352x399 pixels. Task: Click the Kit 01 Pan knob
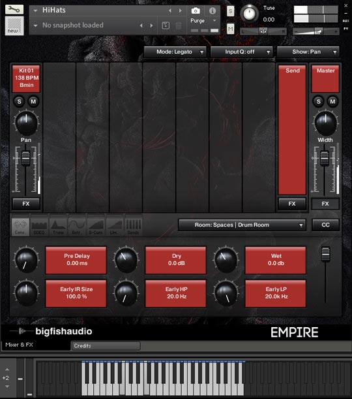[x=26, y=123]
